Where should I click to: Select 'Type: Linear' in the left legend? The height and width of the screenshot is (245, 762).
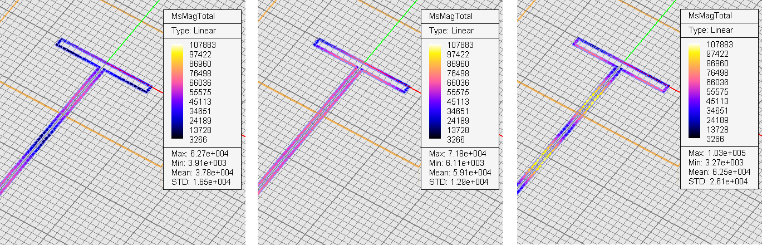pos(190,31)
